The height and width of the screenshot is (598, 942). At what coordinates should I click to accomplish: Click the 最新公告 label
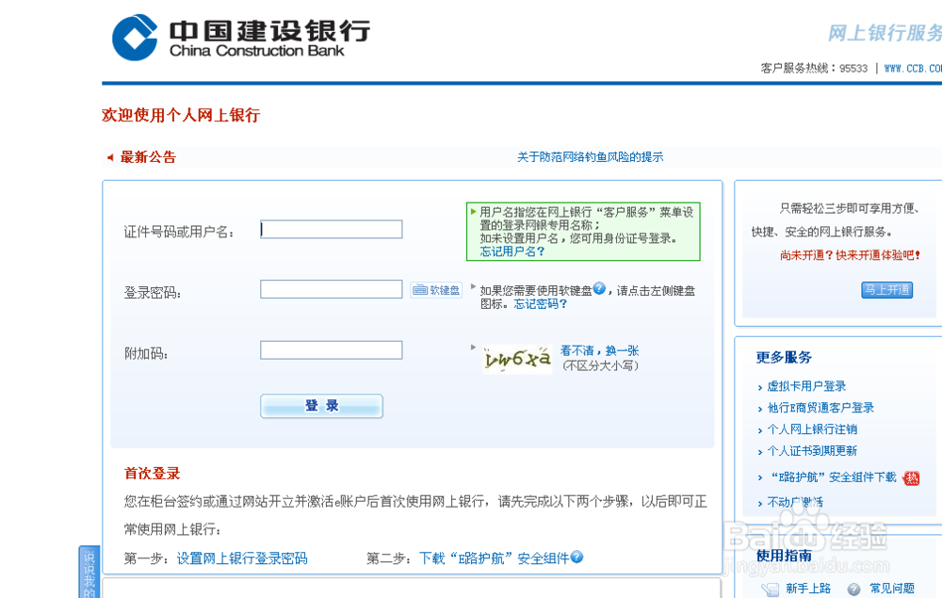pos(148,157)
